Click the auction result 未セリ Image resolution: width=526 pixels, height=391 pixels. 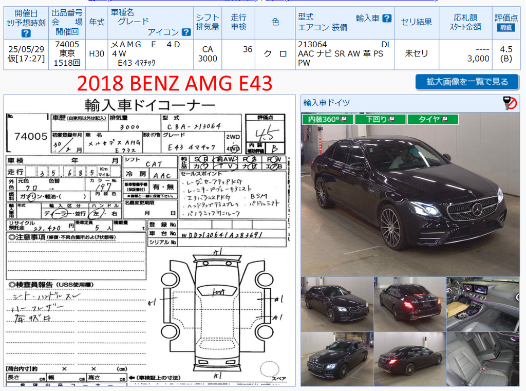417,54
